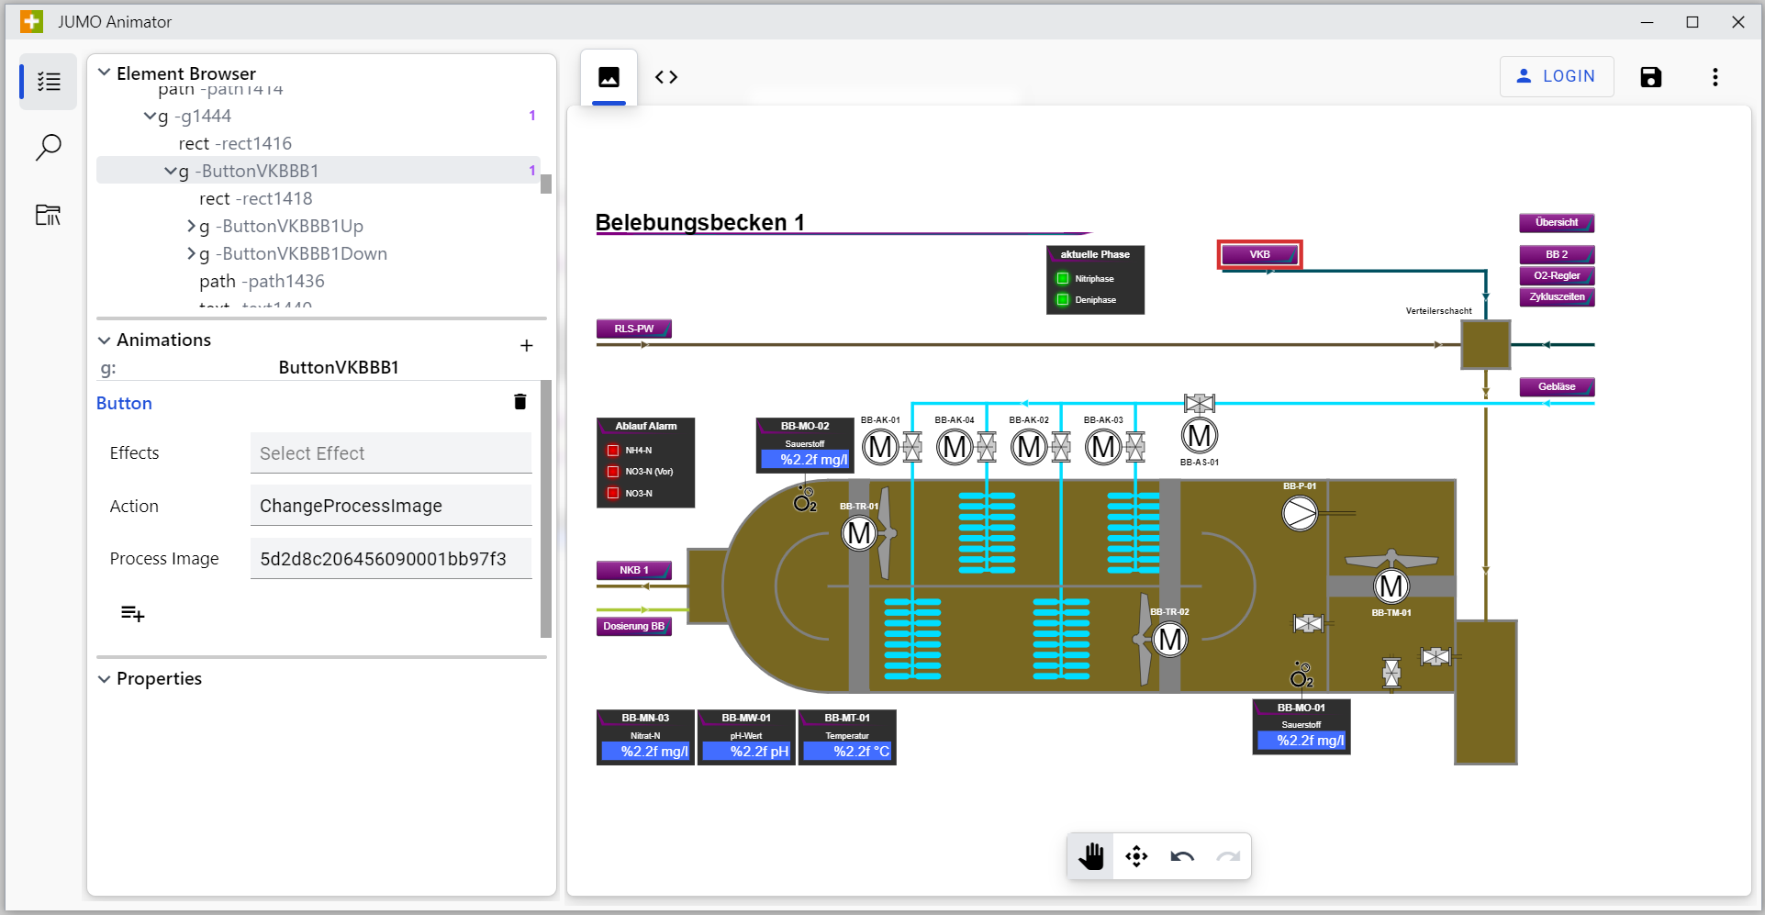Open the library sidebar icon
Screen dimensions: 1765x915
pyautogui.click(x=49, y=215)
